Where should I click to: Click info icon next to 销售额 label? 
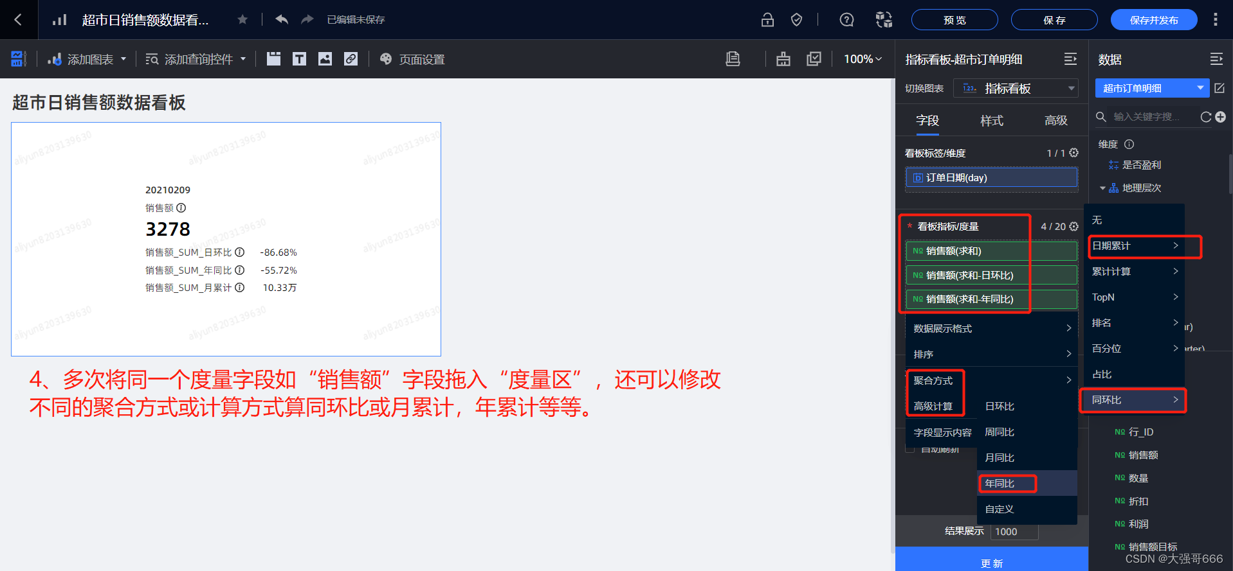181,208
